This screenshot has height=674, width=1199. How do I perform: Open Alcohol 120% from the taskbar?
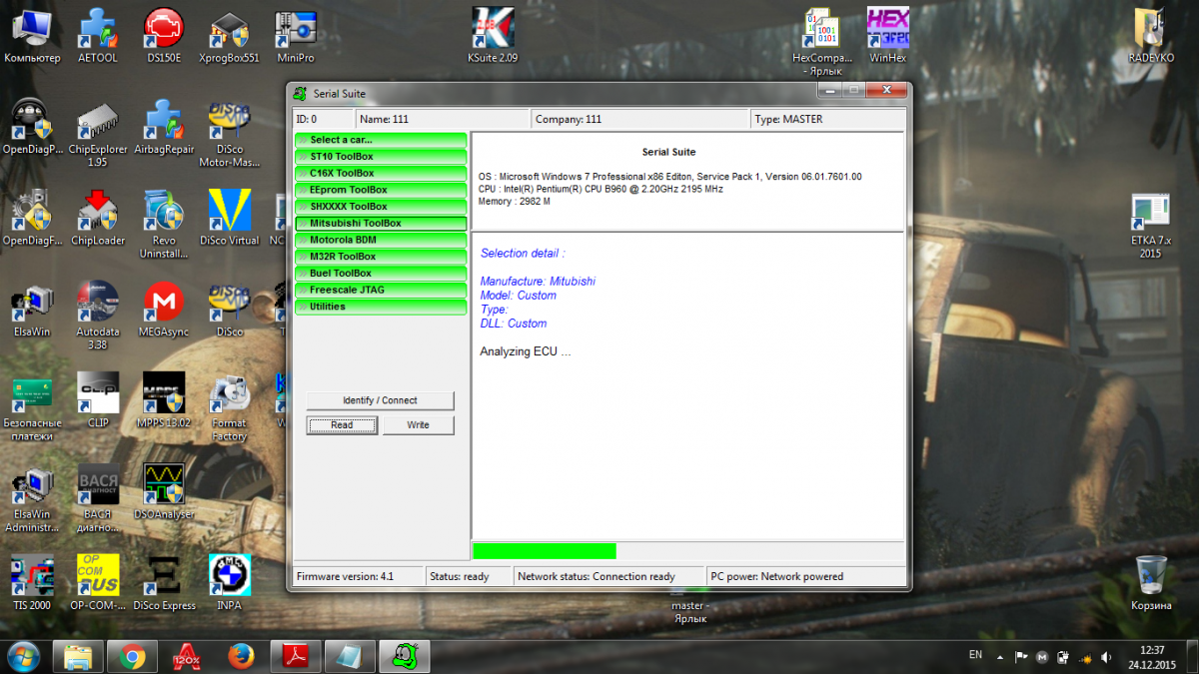click(186, 656)
